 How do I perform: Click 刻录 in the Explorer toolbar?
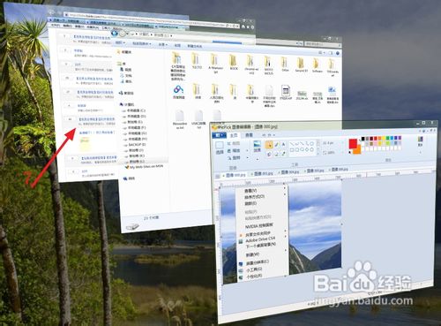coord(177,45)
